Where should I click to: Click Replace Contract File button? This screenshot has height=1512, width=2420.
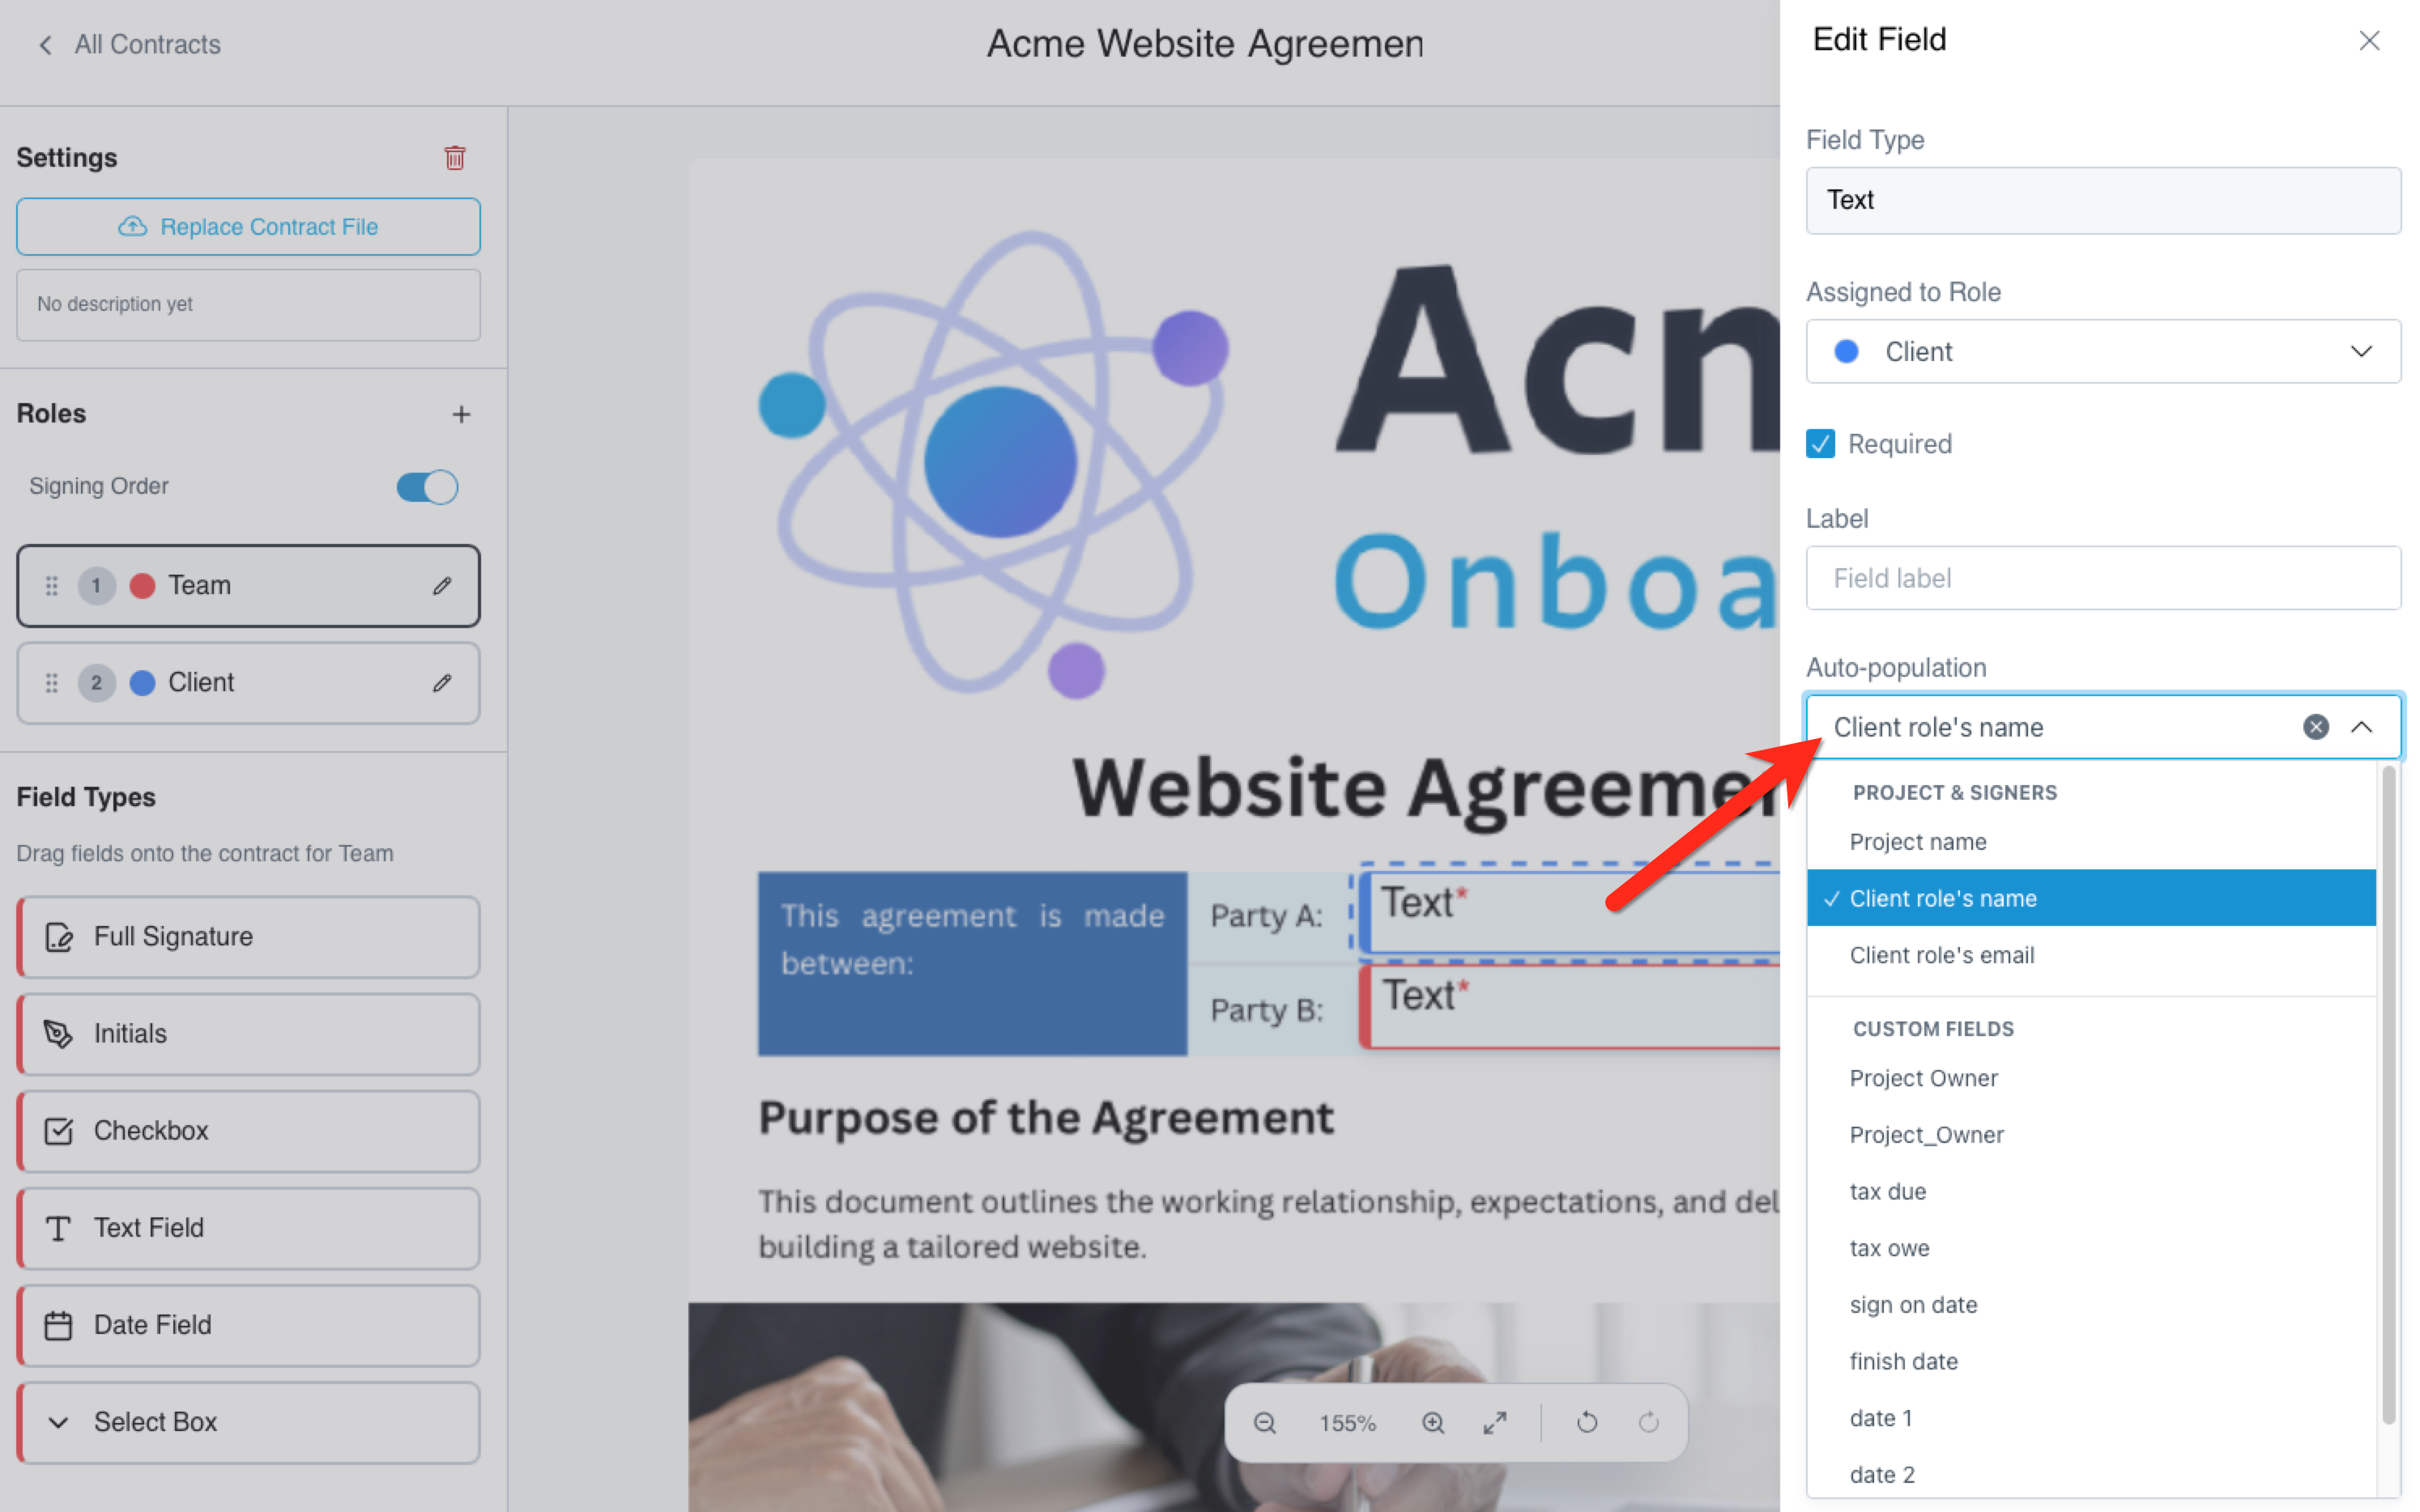pyautogui.click(x=248, y=226)
